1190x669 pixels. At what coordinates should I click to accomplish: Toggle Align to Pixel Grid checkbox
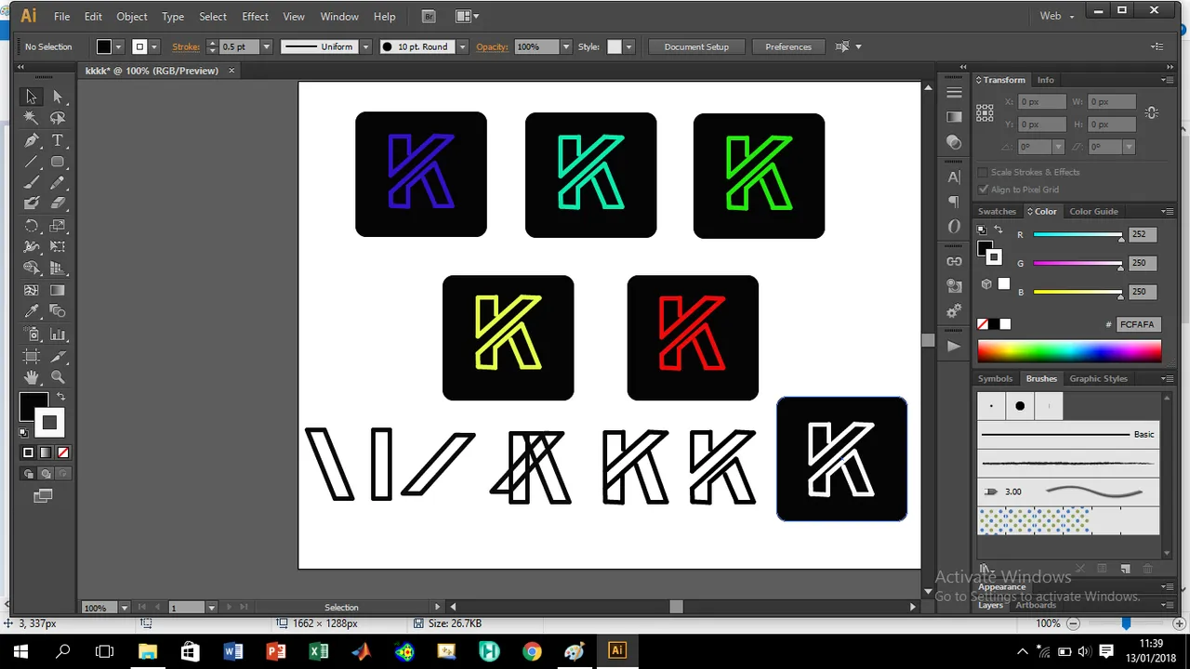pos(983,190)
